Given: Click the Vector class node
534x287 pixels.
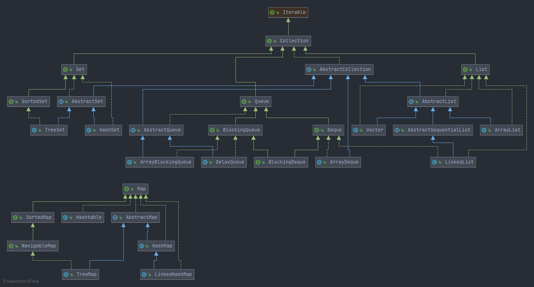Looking at the screenshot, I should (369, 130).
